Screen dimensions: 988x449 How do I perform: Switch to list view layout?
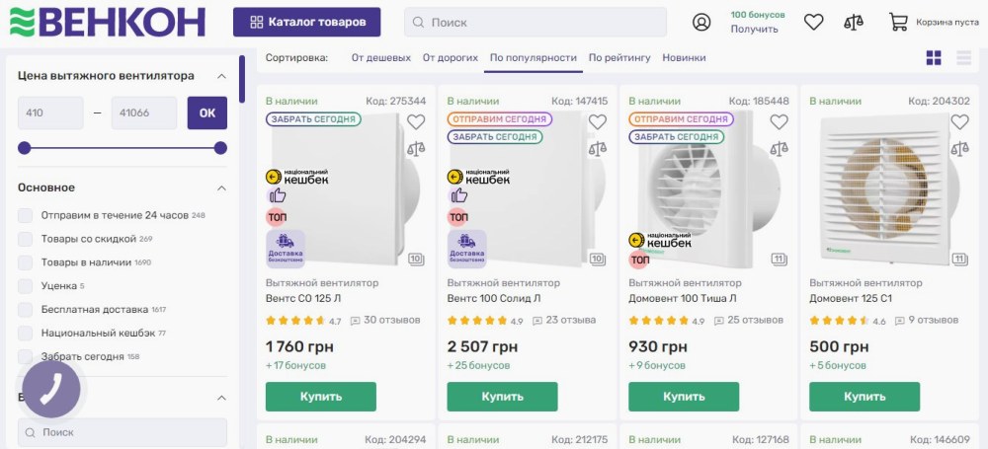pos(964,58)
